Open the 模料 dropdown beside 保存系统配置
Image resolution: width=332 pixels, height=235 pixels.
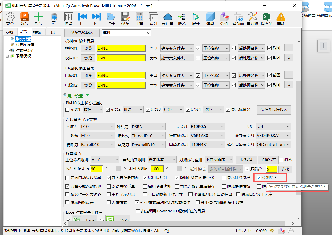point(127,33)
